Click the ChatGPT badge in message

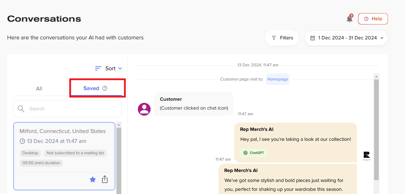[x=253, y=153]
